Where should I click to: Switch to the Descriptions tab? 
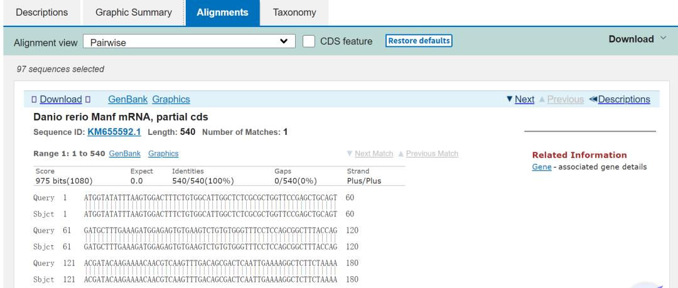pyautogui.click(x=41, y=12)
